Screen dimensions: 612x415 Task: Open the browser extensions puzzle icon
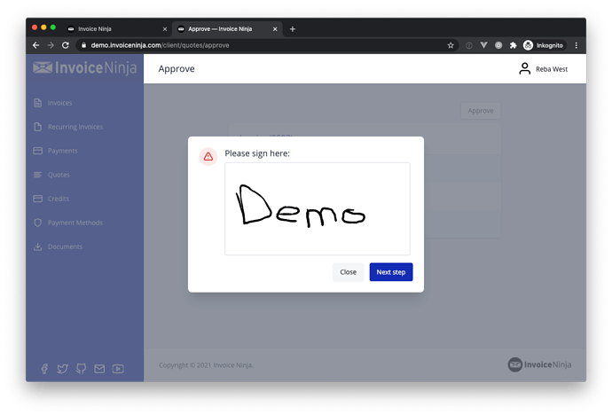[514, 45]
